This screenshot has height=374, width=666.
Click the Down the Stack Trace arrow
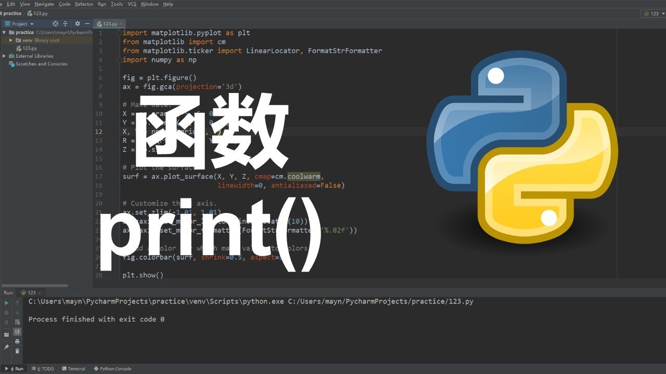tap(17, 312)
